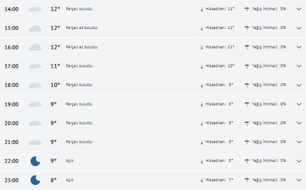The height and width of the screenshot is (190, 306).
Task: Expand the 18:00 hourly row chevron
Action: click(x=299, y=85)
